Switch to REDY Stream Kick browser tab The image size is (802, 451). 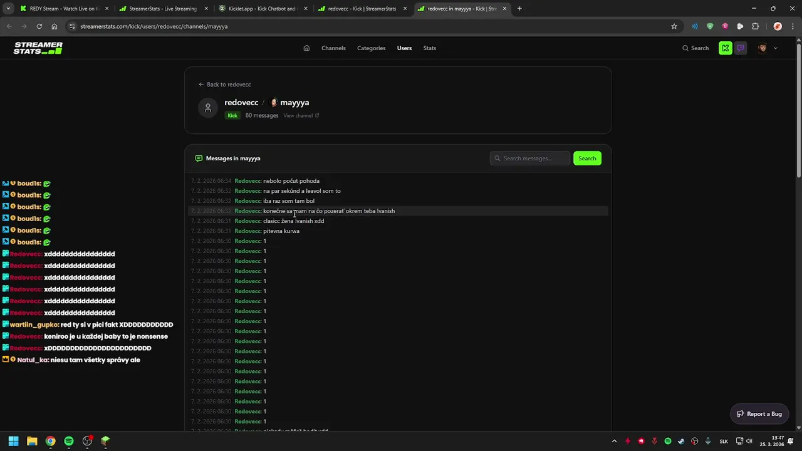64,9
